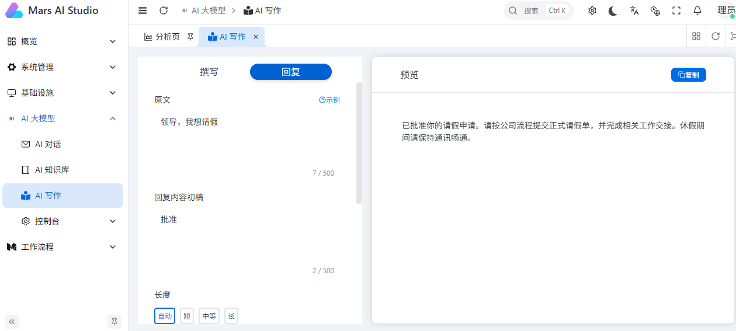Image resolution: width=736 pixels, height=331 pixels.
Task: Expand the 工作流程 menu chevron
Action: (x=113, y=247)
